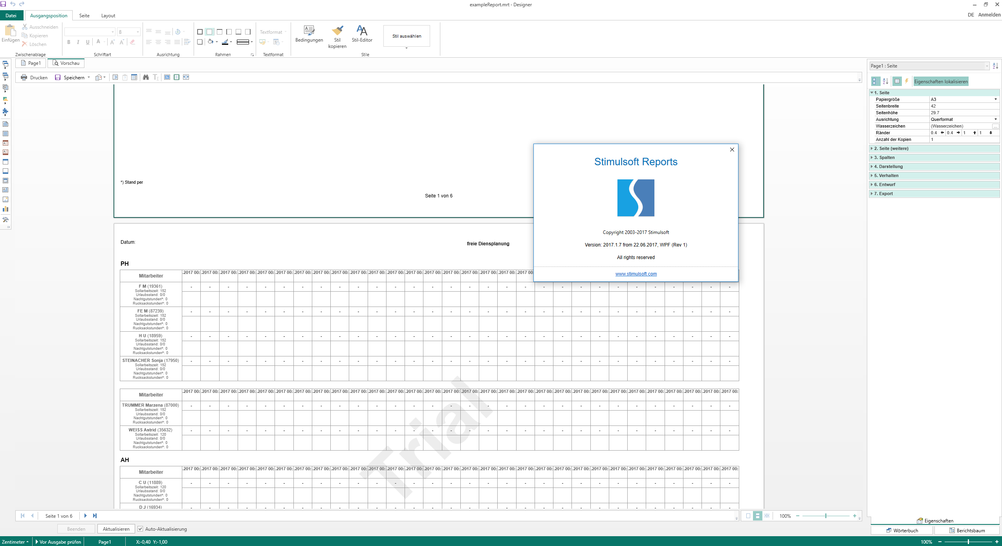
Task: Click the Seitenbreite value field
Action: click(x=964, y=106)
